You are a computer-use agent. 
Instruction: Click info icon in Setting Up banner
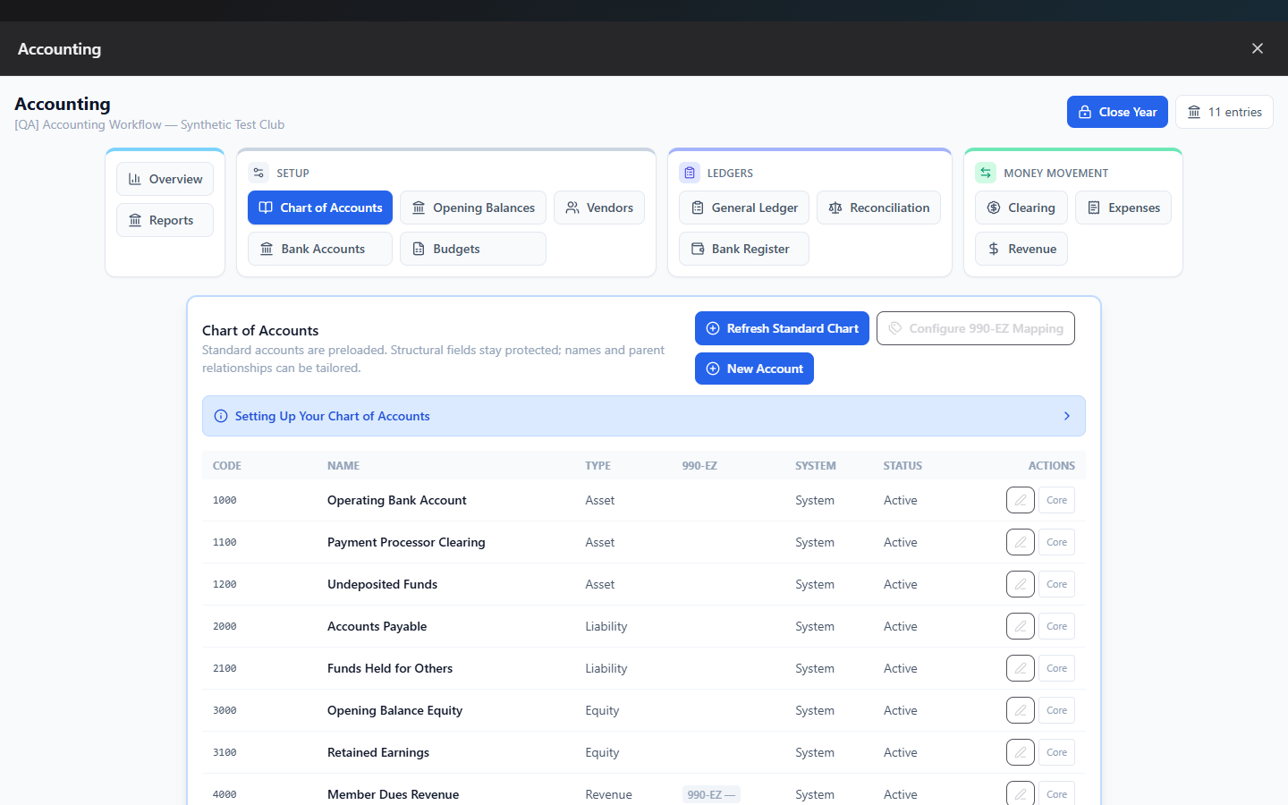click(221, 416)
